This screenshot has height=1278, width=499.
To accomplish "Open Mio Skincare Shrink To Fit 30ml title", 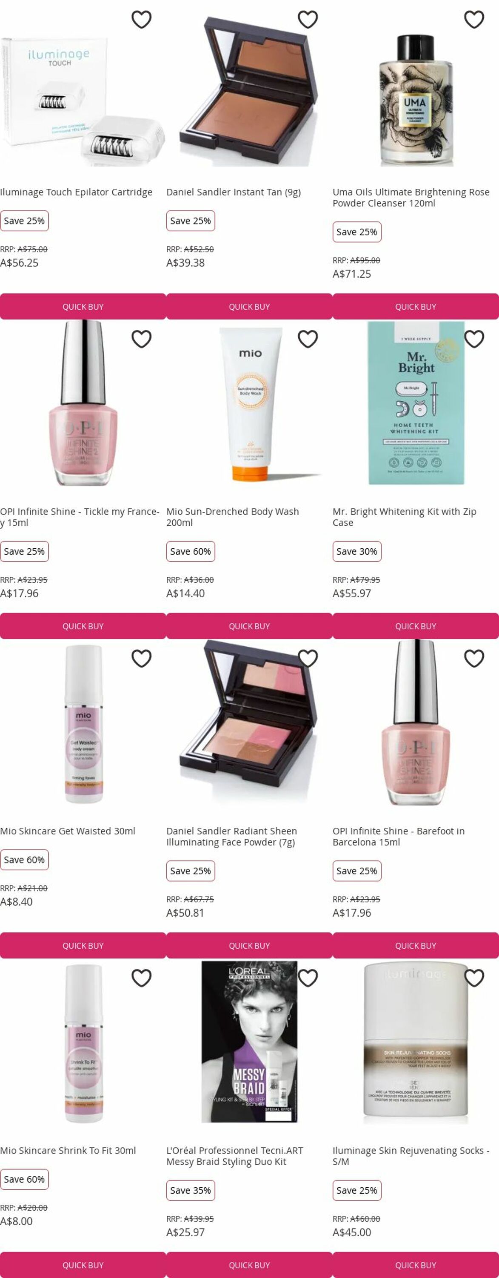I will (68, 1151).
